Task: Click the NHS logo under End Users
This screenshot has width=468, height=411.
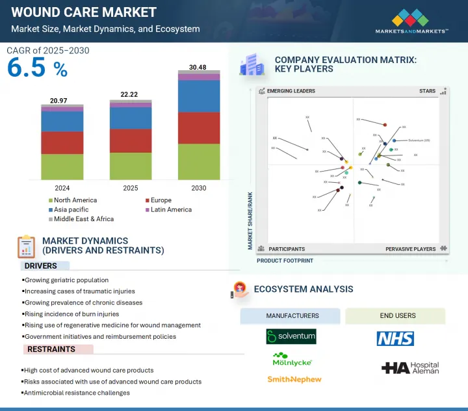Action: pos(395,338)
